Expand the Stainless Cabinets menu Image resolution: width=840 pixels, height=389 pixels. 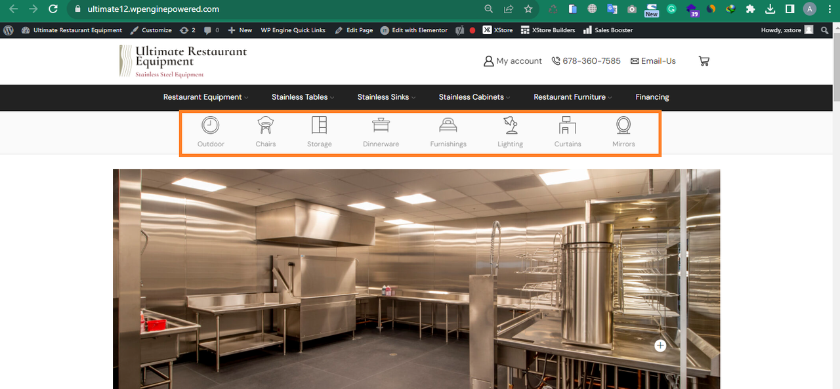click(x=474, y=97)
